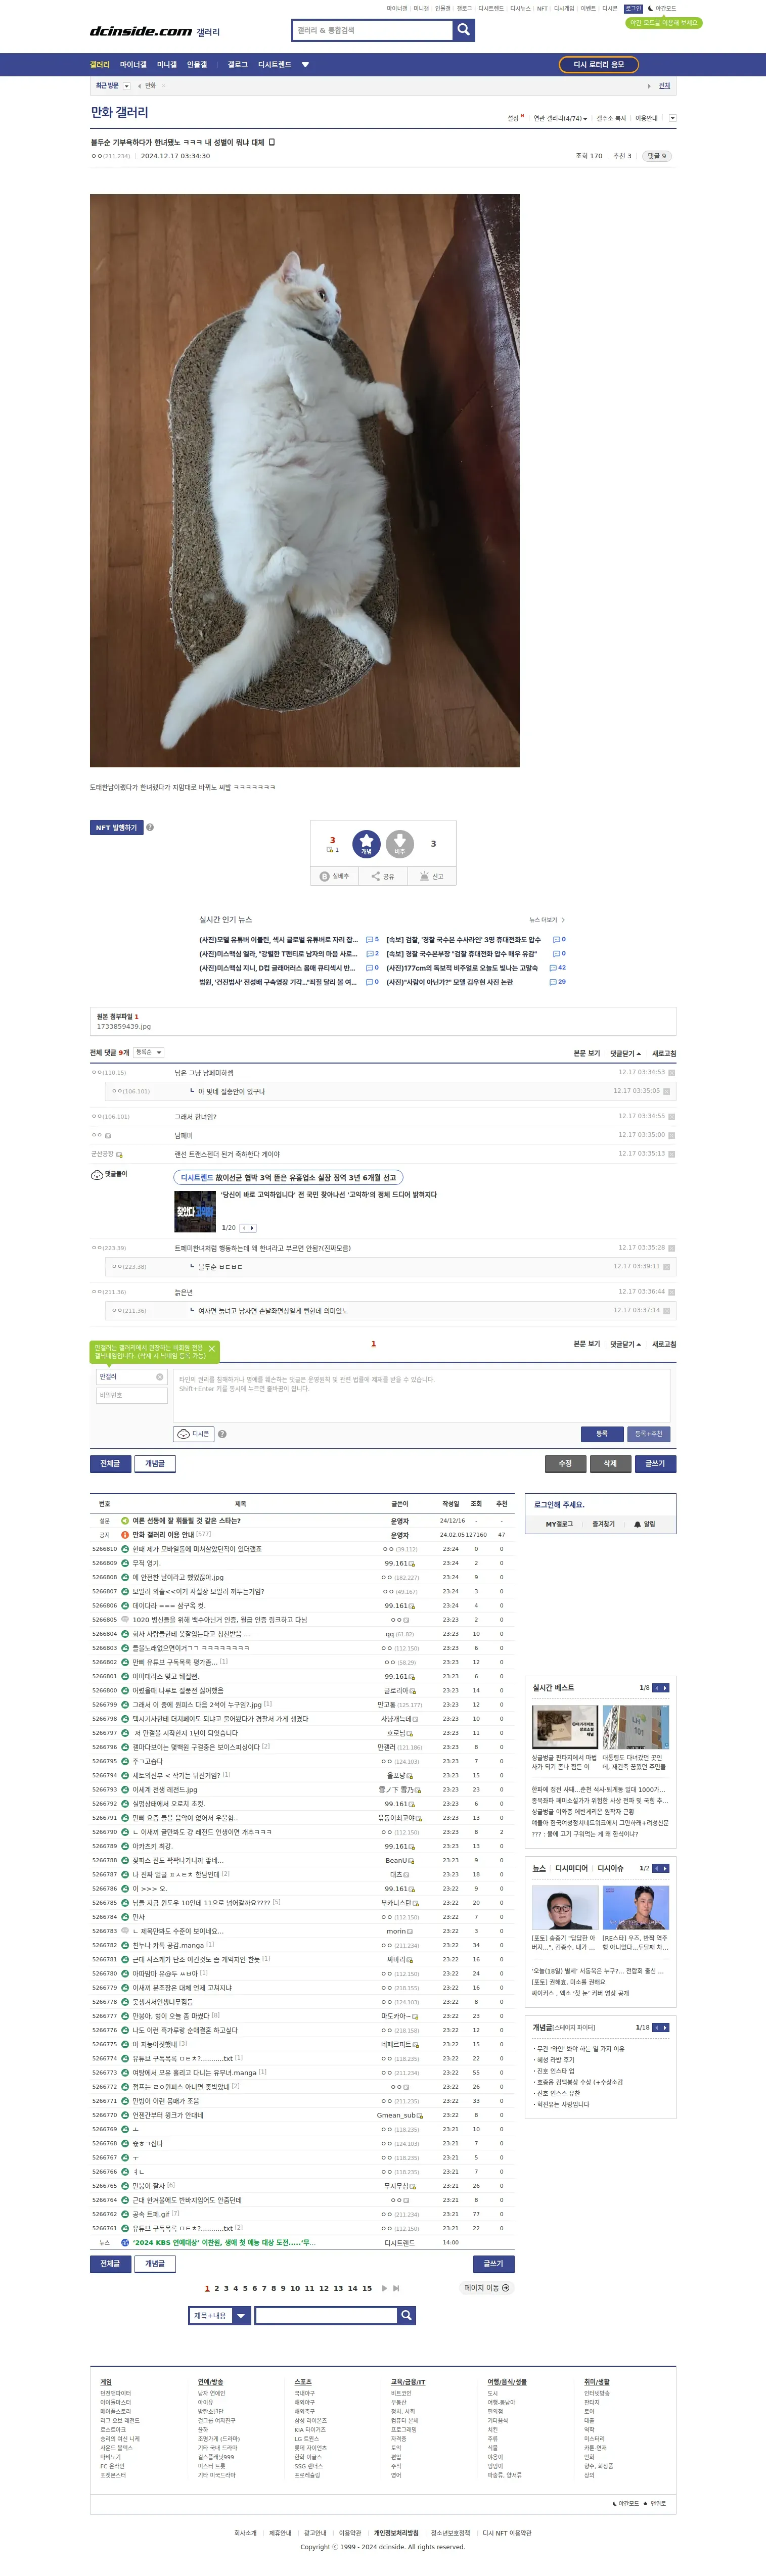This screenshot has height=2576, width=766.
Task: Go to next page set arrow
Action: pos(385,2288)
